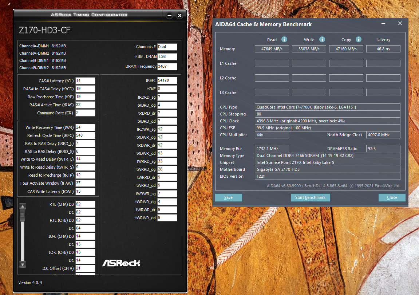Click the CPU Multiplier value 44x

click(272, 135)
